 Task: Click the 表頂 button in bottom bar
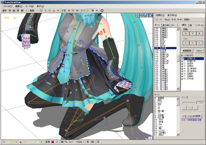[48, 142]
